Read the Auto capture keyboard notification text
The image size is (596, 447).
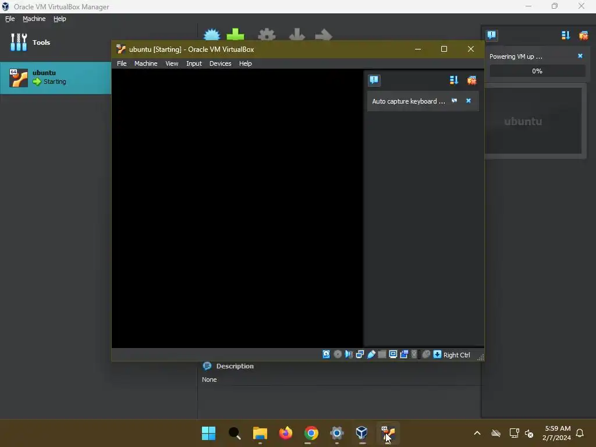pyautogui.click(x=408, y=101)
